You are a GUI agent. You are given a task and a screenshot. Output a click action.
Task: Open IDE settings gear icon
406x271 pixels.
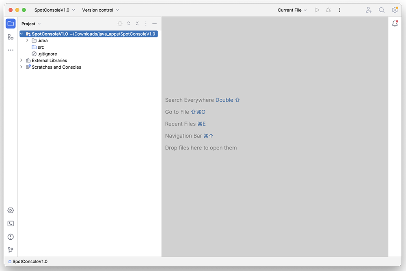point(395,10)
